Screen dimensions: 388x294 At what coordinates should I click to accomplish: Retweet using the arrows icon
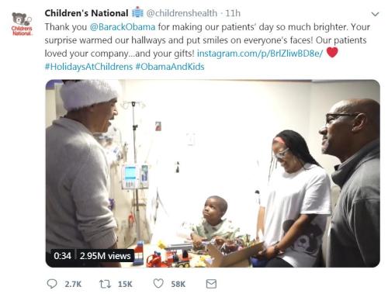[x=105, y=284]
